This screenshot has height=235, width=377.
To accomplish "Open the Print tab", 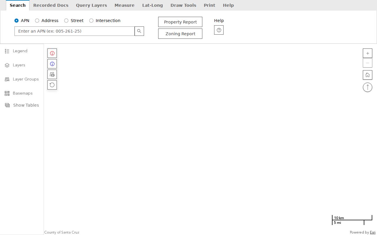I will click(x=209, y=5).
